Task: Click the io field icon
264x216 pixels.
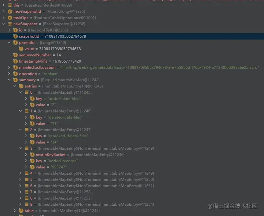Action: click(15, 30)
